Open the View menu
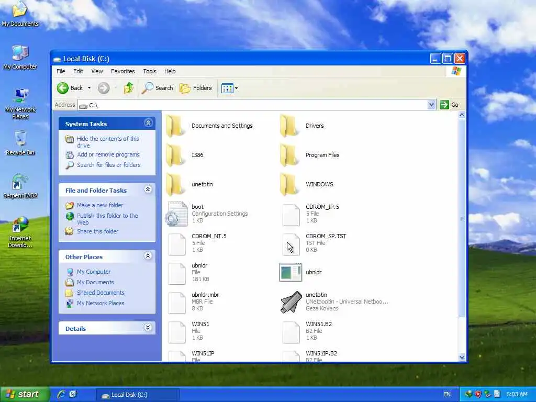This screenshot has width=536, height=402. coord(97,71)
